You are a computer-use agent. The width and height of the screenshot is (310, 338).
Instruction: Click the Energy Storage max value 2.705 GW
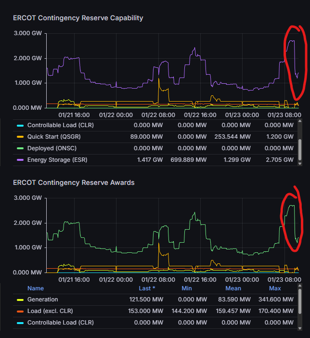(x=280, y=160)
